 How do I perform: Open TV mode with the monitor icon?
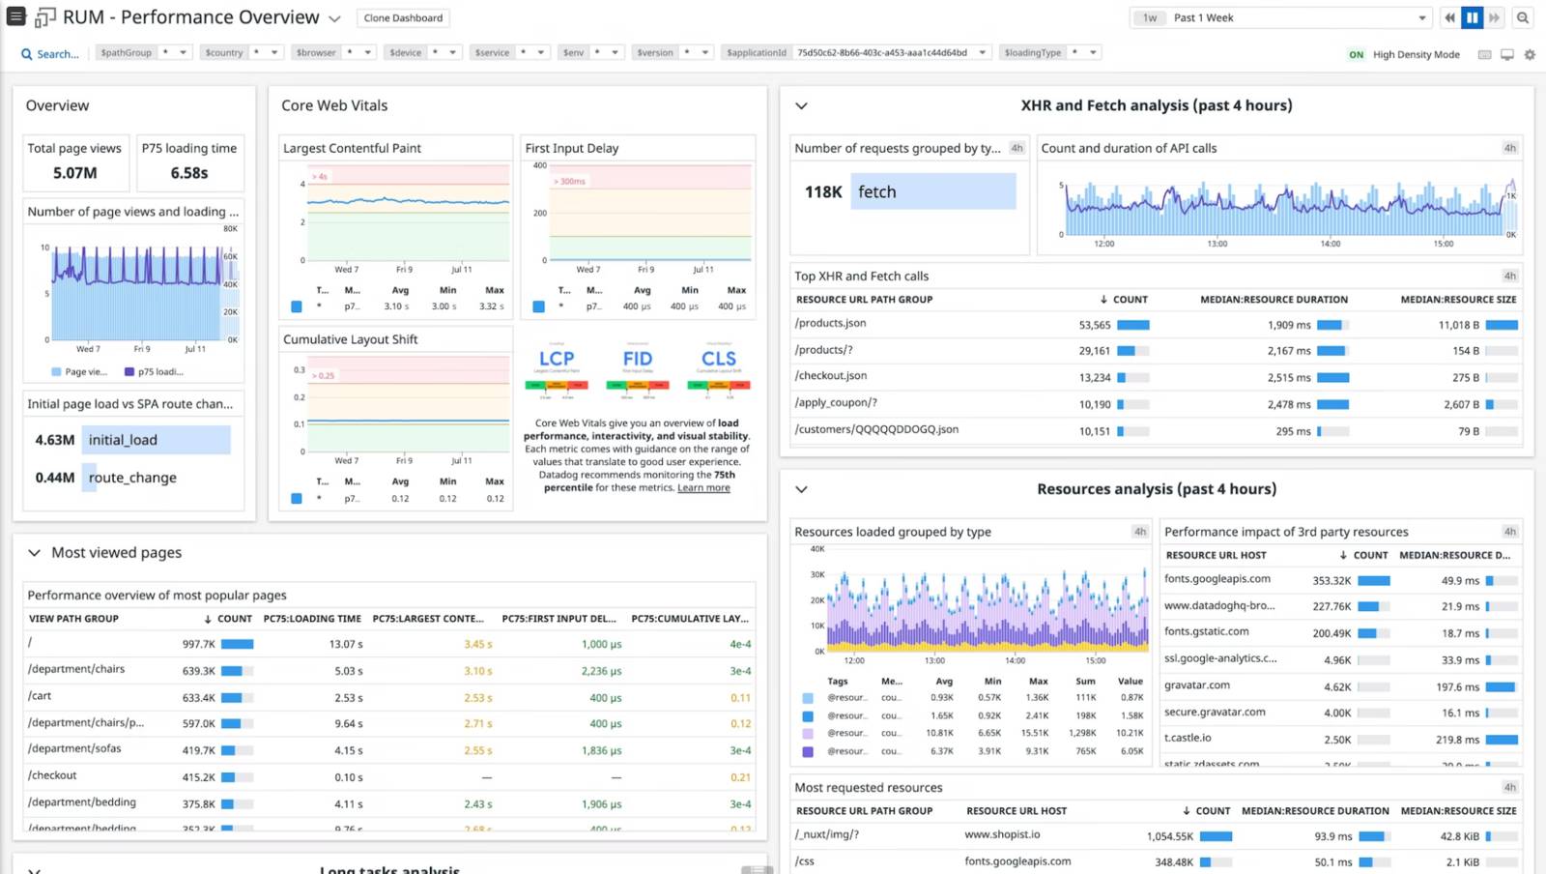(1506, 54)
